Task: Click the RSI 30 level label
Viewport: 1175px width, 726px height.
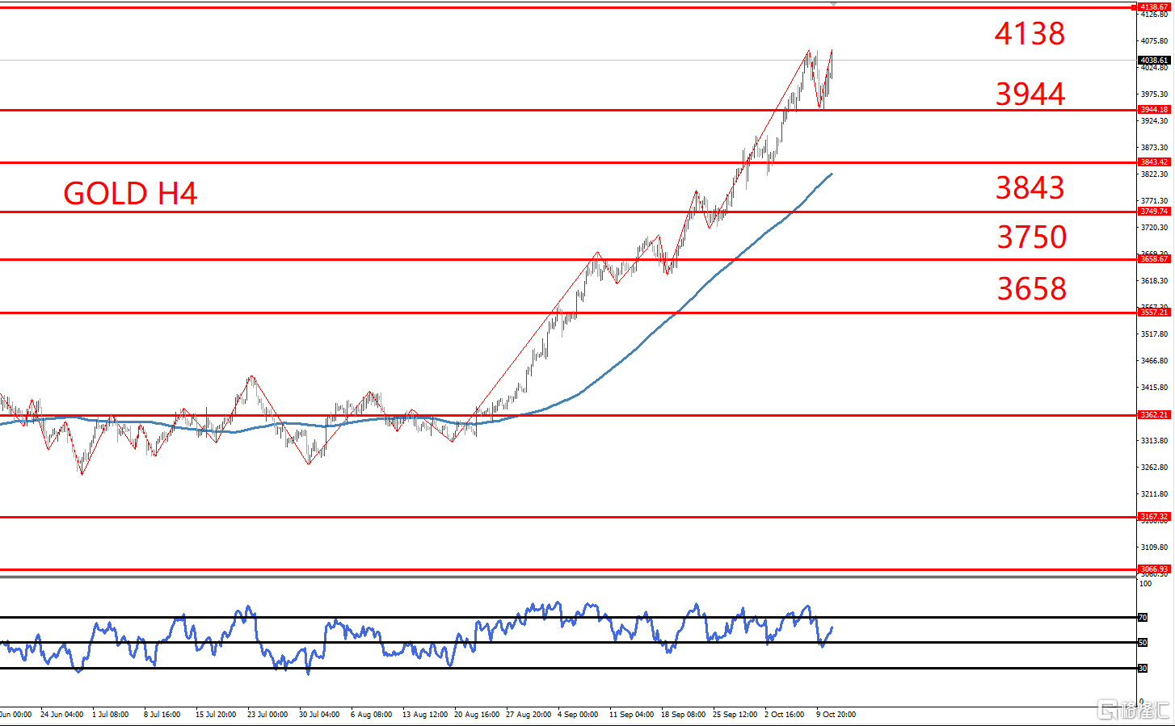Action: pos(1143,669)
